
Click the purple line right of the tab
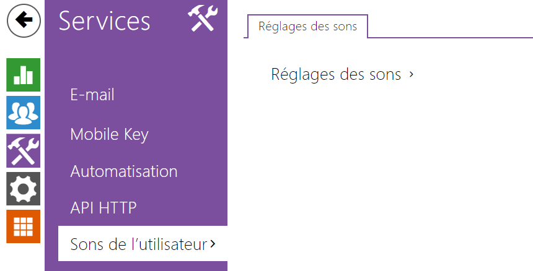450,37
